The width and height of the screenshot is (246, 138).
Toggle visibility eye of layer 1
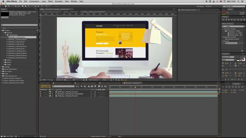(x=40, y=92)
